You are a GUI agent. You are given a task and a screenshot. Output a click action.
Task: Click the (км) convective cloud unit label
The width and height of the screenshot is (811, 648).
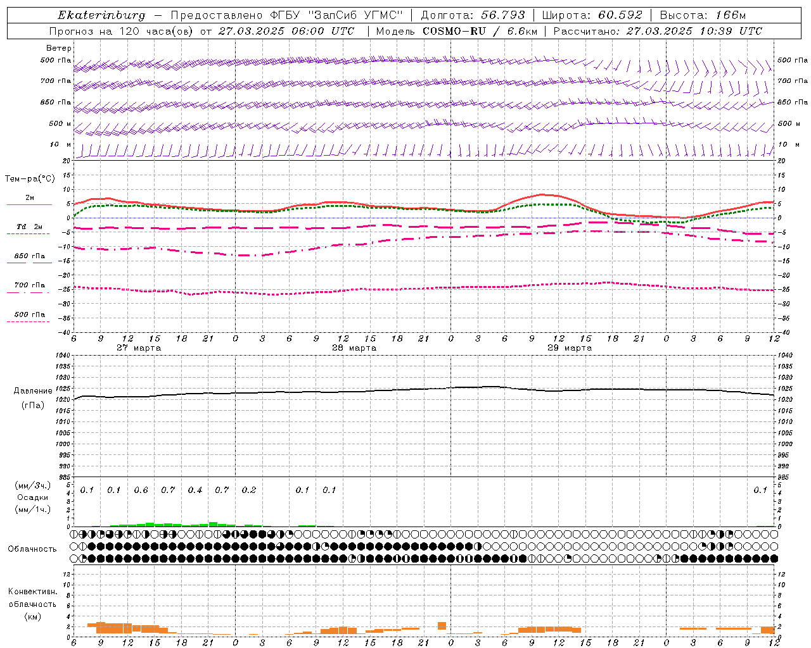(32, 616)
